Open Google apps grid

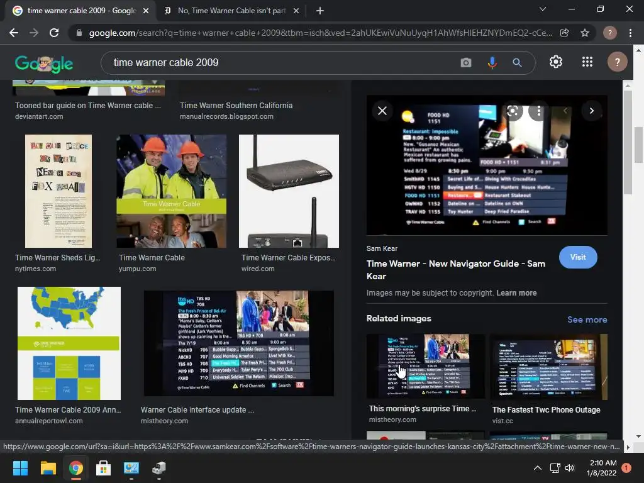coord(587,62)
